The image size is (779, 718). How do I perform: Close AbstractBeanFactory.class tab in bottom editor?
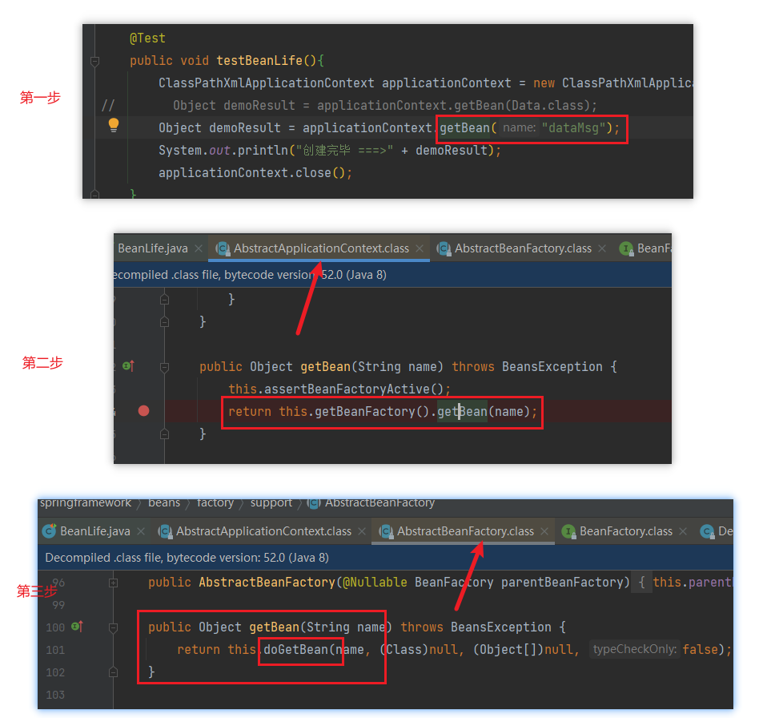tap(545, 531)
